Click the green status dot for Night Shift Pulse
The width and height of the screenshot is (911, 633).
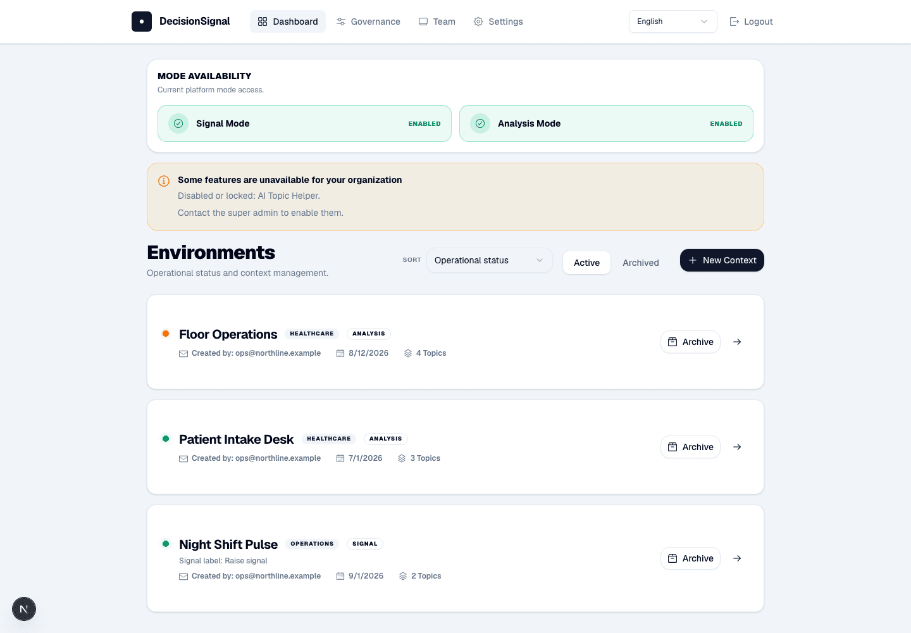pos(166,544)
